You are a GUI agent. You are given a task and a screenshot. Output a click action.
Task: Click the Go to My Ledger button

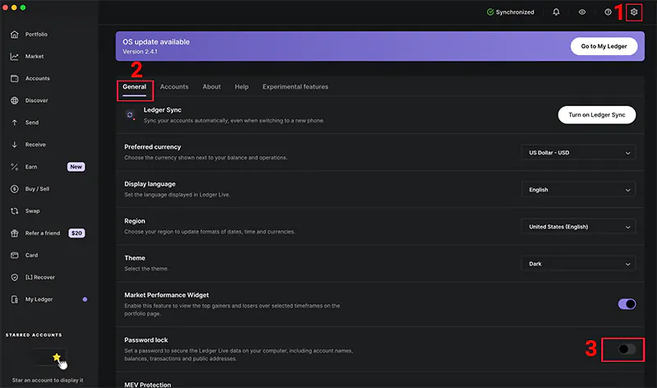[604, 46]
